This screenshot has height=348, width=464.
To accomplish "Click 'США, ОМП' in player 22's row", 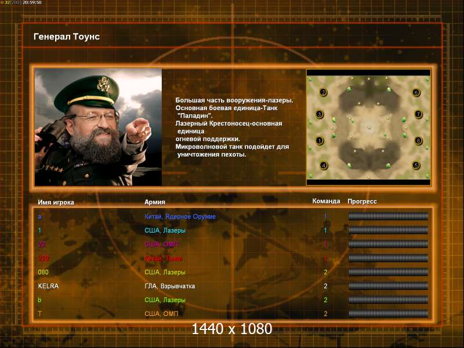I will (161, 244).
